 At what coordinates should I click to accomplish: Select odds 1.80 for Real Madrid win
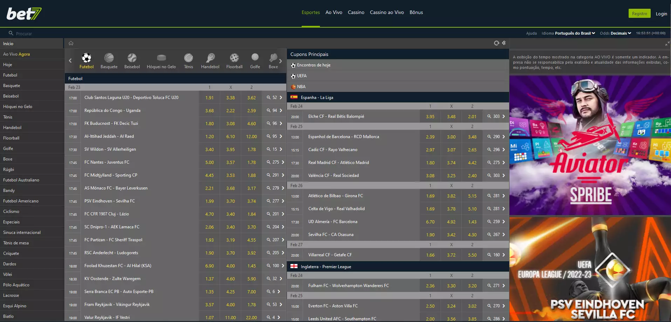430,163
